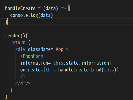133x100 pixels.
Task: Click the "App" string value
Action: 60,49
